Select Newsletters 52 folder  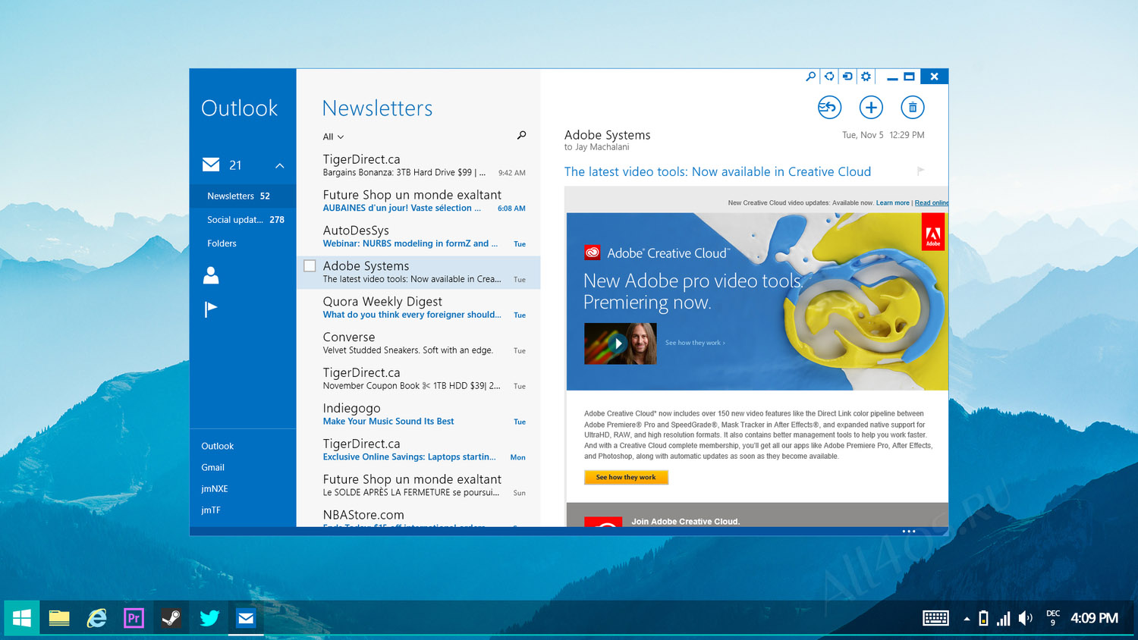(x=243, y=196)
